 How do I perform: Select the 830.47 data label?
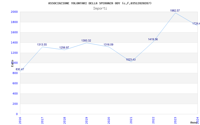click(x=20, y=69)
